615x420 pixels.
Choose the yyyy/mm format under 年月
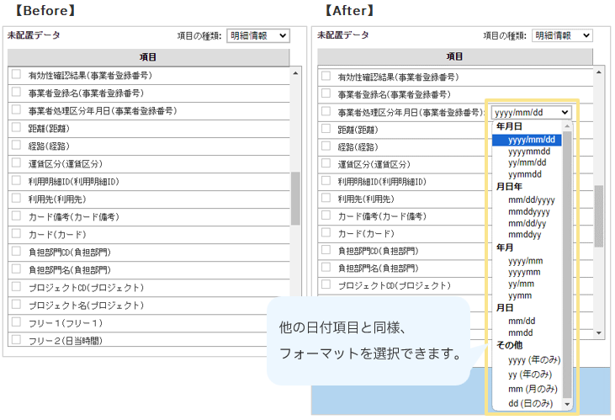[526, 261]
